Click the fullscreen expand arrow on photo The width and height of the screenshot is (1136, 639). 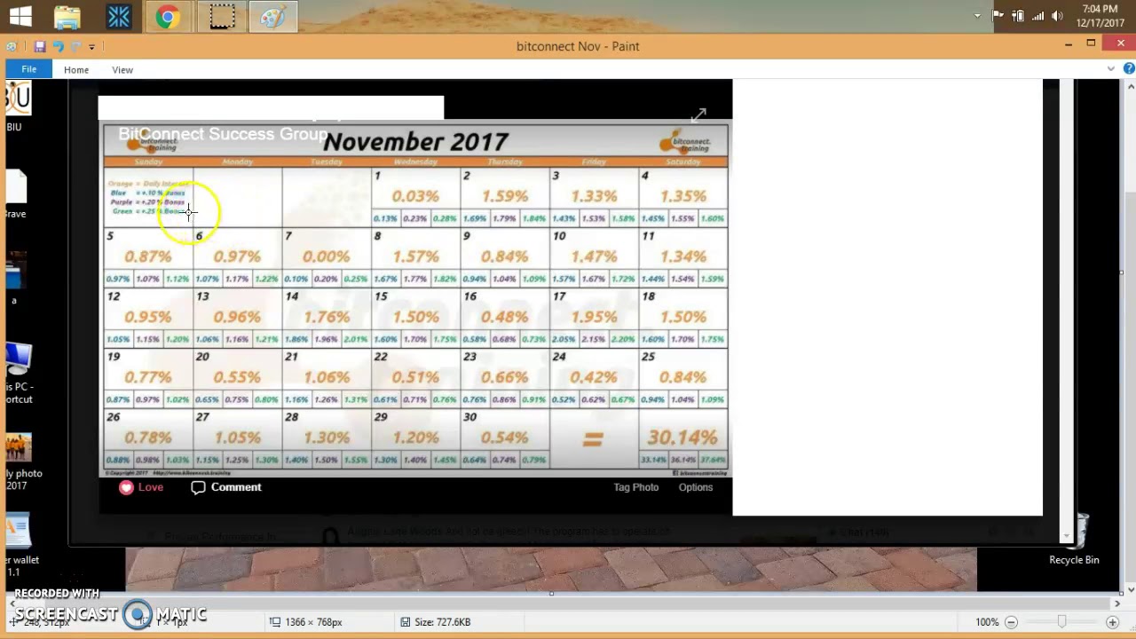[x=698, y=114]
